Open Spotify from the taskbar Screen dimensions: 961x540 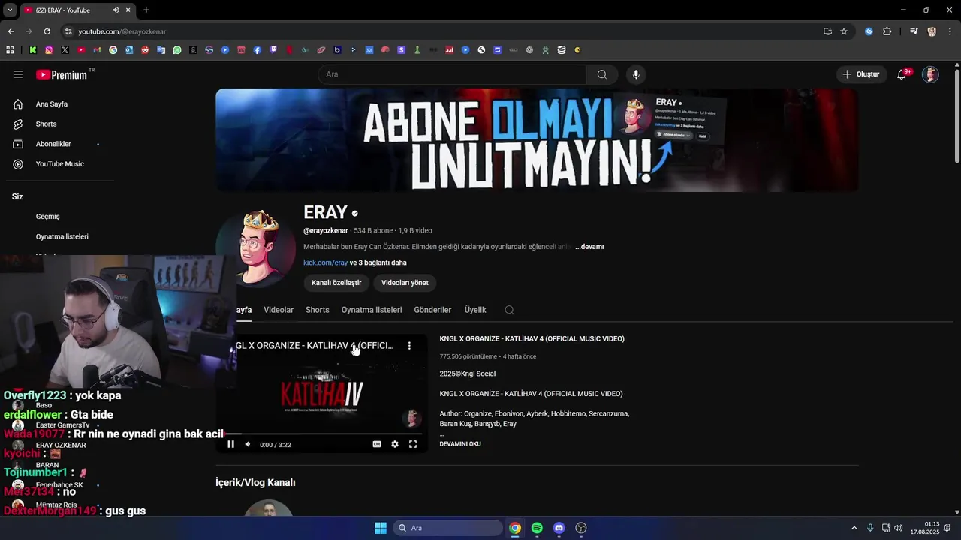(x=537, y=528)
